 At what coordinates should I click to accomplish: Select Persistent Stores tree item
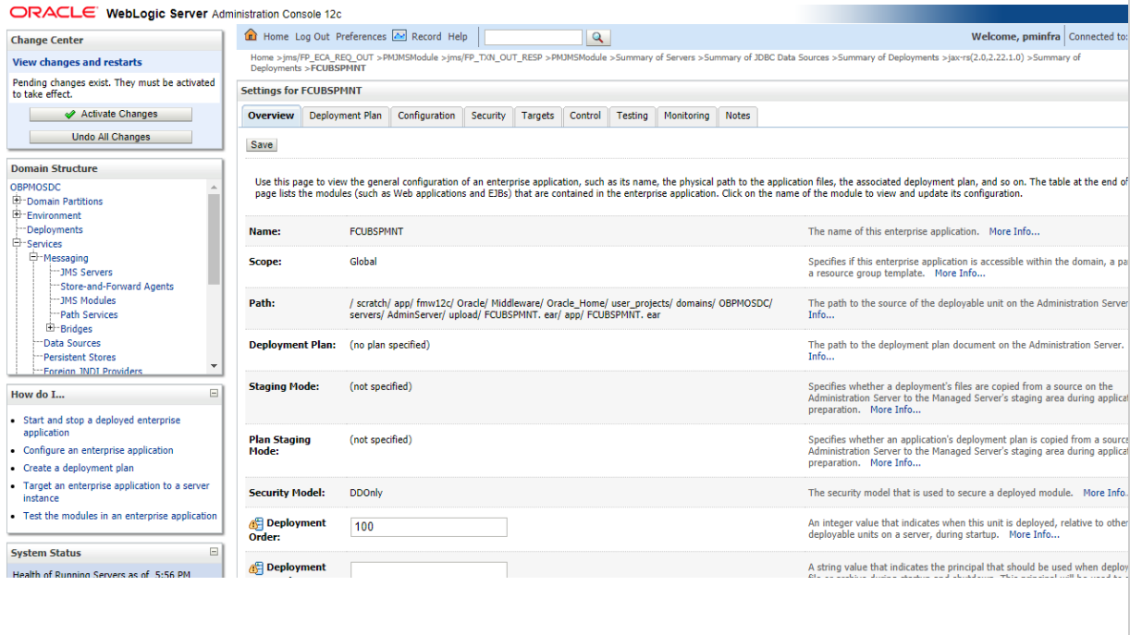(x=80, y=357)
